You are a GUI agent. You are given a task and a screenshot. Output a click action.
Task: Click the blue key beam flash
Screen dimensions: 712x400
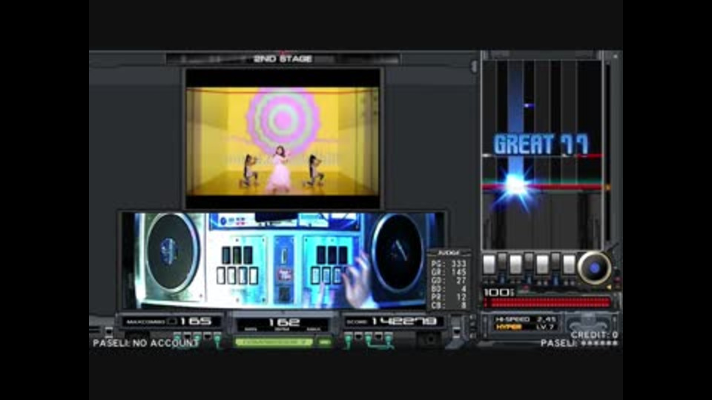[x=515, y=186]
